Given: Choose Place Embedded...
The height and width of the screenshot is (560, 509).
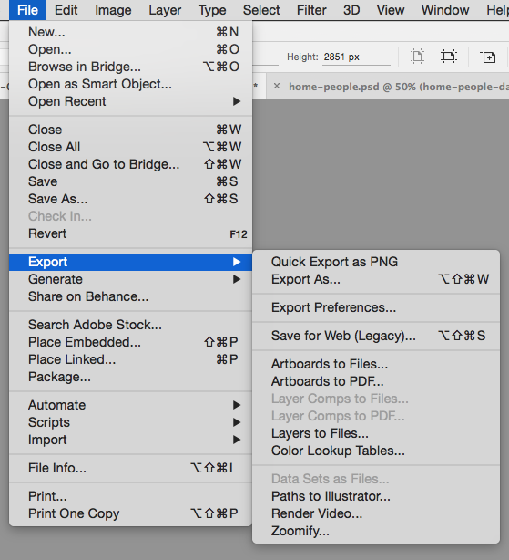Looking at the screenshot, I should pyautogui.click(x=130, y=342).
